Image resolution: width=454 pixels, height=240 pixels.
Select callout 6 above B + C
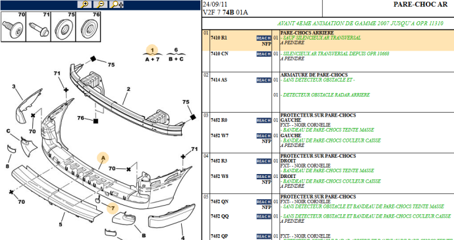pos(176,50)
